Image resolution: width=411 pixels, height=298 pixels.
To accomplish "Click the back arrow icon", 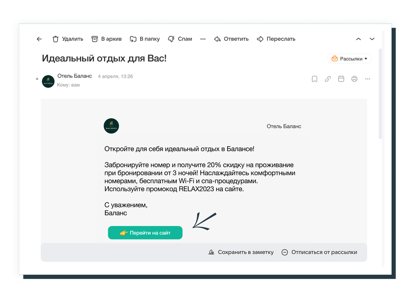I will pyautogui.click(x=39, y=39).
